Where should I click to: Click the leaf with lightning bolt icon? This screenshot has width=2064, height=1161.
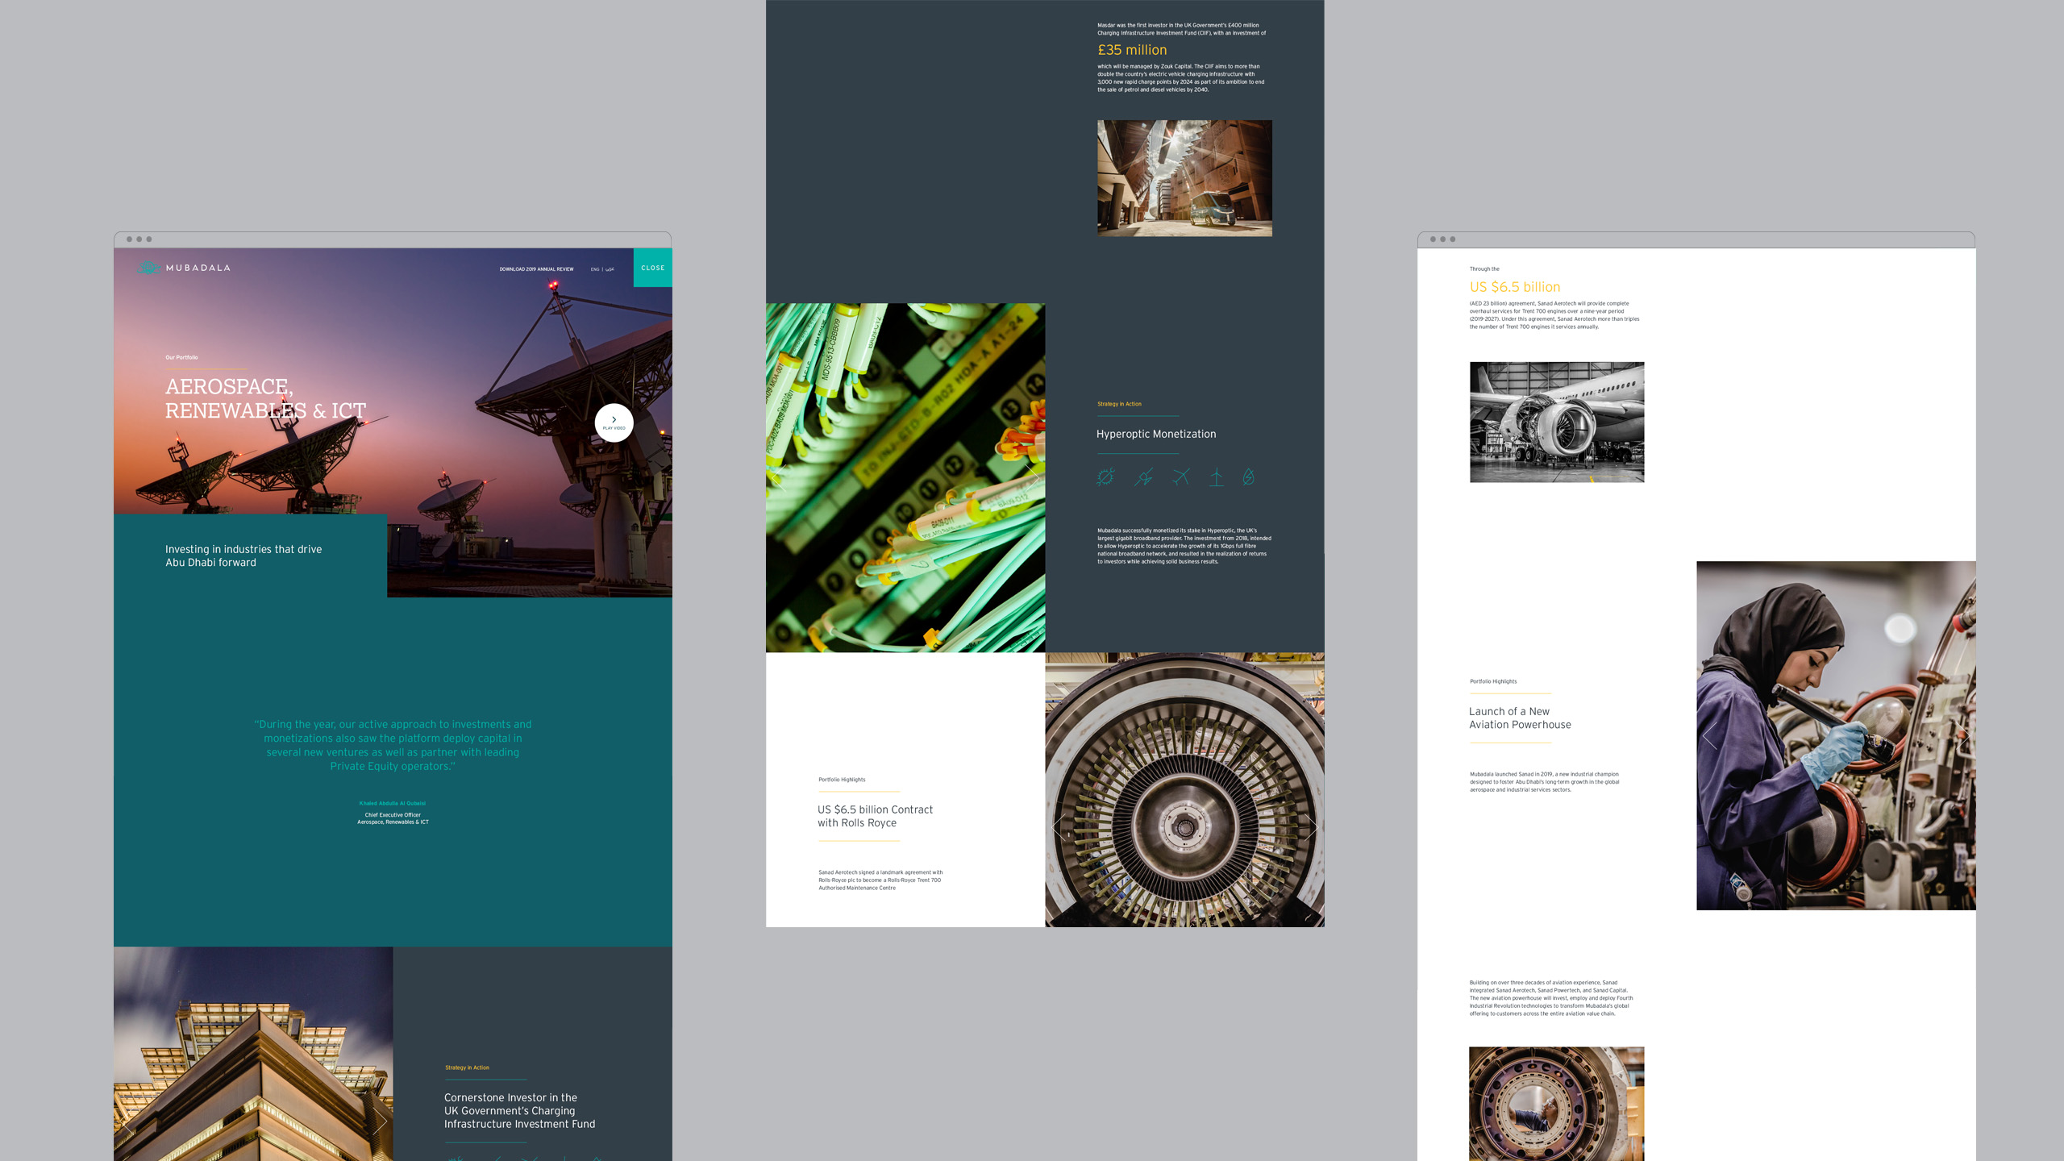pyautogui.click(x=1248, y=477)
